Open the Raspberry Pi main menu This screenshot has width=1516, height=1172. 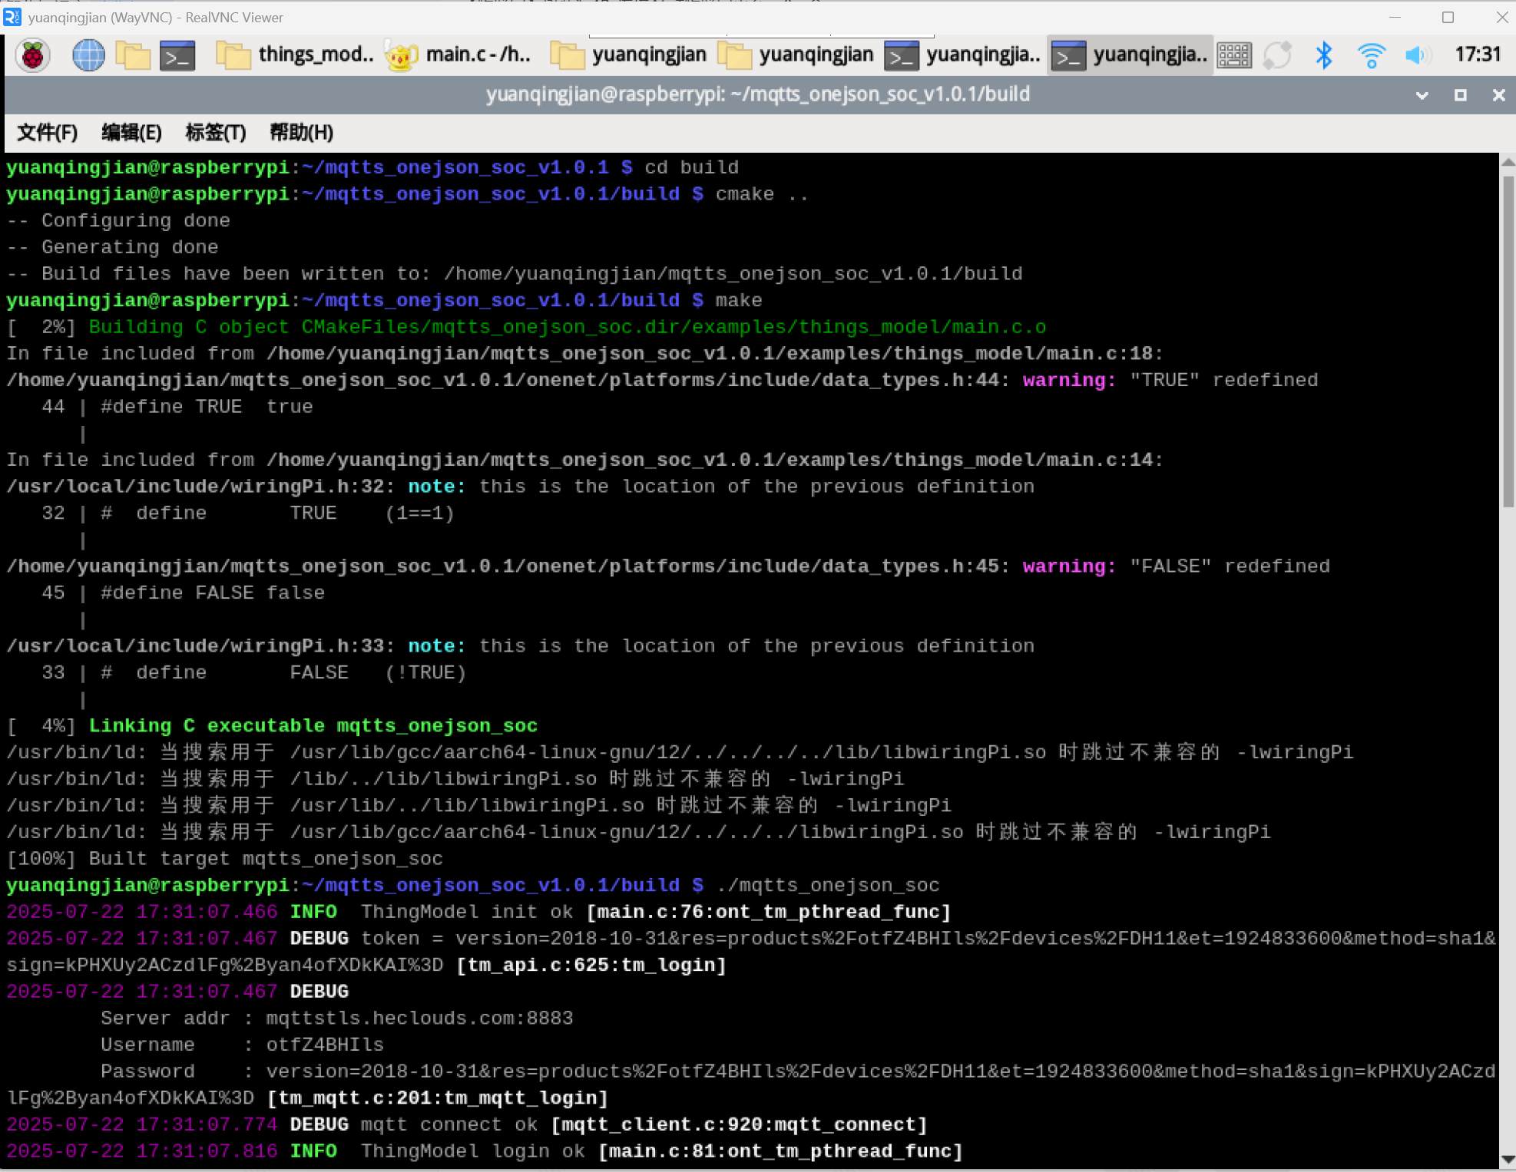[32, 55]
